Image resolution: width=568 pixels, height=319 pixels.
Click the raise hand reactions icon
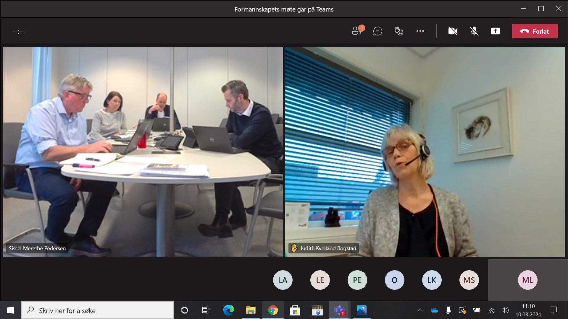(399, 31)
